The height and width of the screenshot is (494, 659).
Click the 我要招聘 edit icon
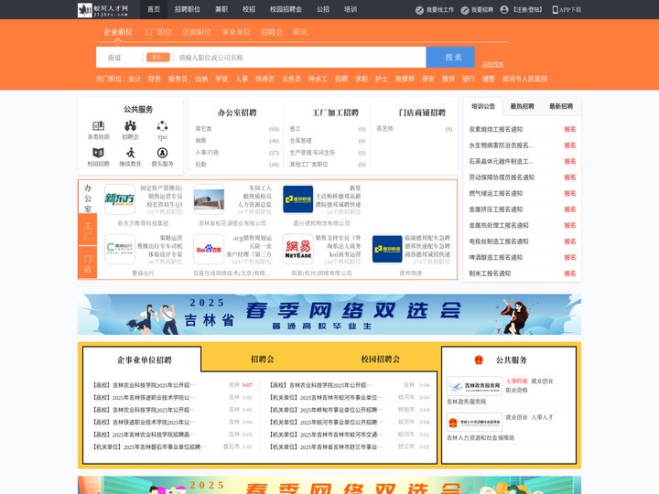tap(465, 10)
